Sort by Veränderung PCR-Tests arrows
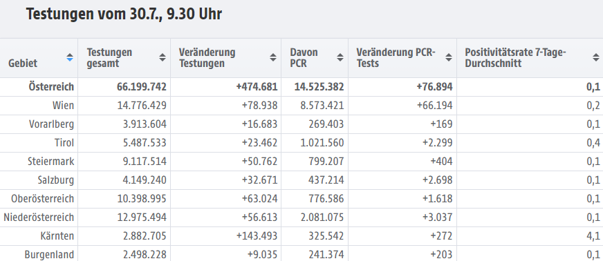The width and height of the screenshot is (603, 261). coord(449,57)
